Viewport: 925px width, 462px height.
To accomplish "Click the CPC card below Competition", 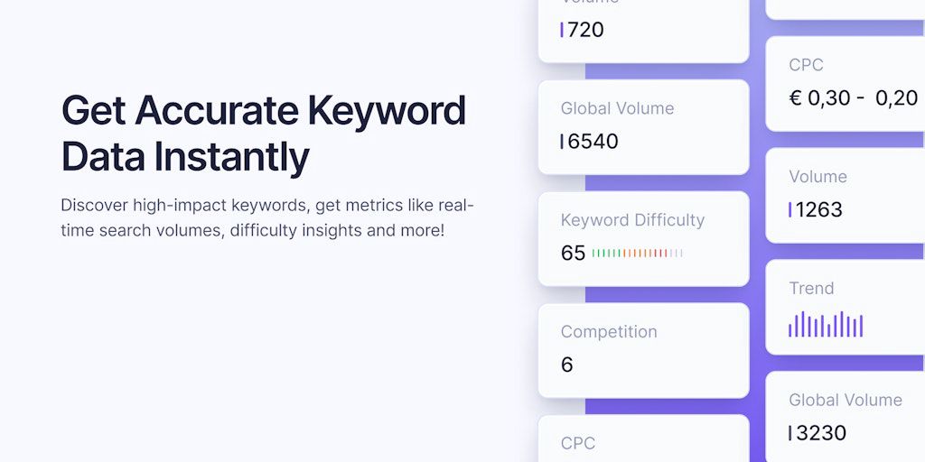I will 643,441.
